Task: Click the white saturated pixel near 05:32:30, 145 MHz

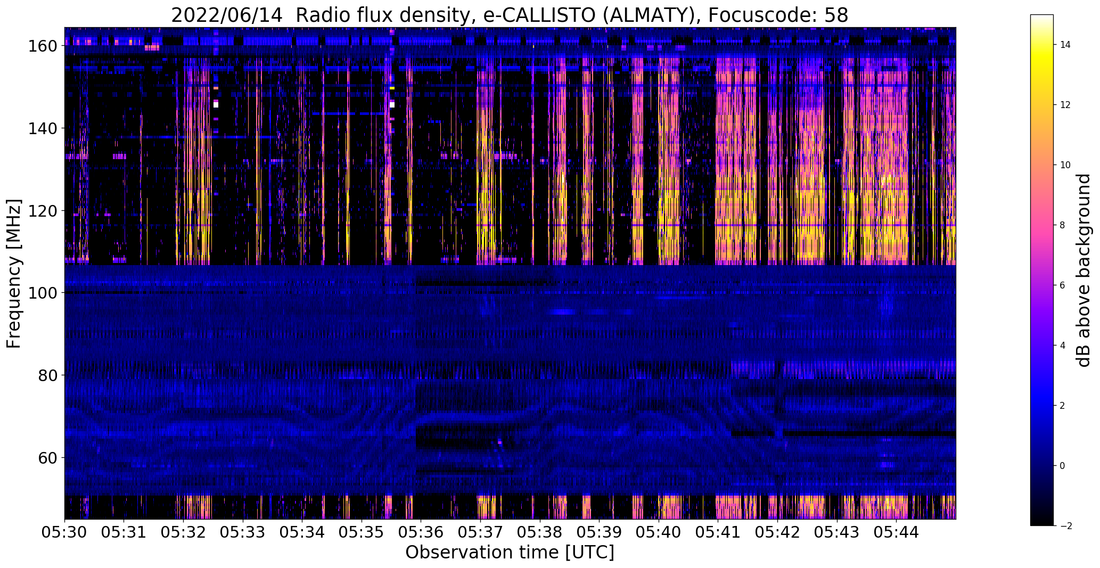Action: [216, 105]
